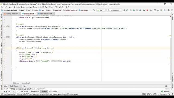Open the File menu
174x98 pixels.
(x=2, y=7)
